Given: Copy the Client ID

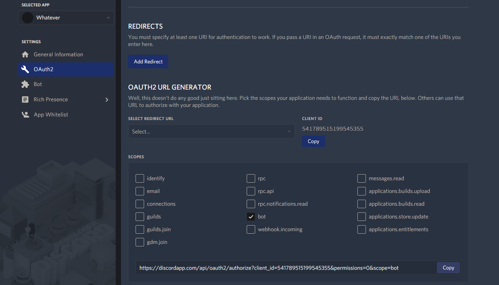Looking at the screenshot, I should [313, 141].
